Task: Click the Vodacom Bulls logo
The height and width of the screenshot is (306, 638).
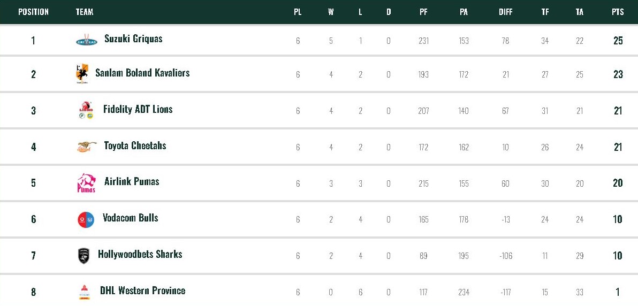Action: pyautogui.click(x=86, y=219)
